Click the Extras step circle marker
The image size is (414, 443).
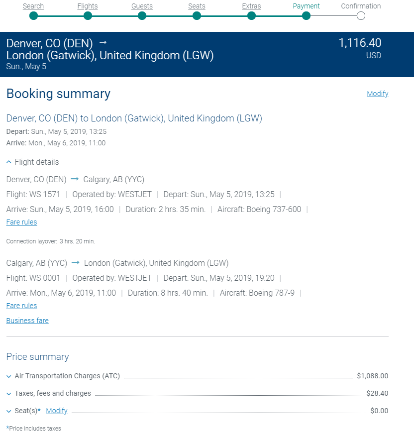pos(251,16)
